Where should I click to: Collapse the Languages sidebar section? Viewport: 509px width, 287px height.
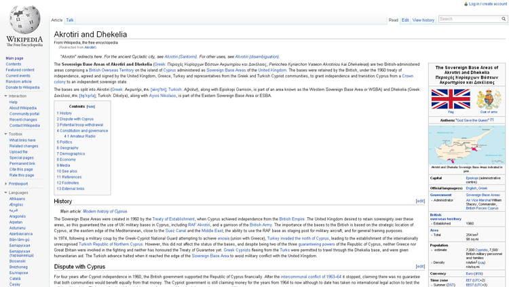coord(6,193)
